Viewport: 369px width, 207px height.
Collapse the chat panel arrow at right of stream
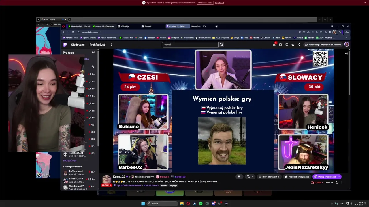(346, 53)
